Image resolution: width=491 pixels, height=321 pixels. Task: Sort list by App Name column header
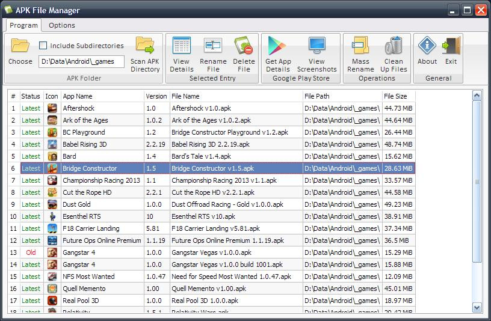[x=102, y=96]
